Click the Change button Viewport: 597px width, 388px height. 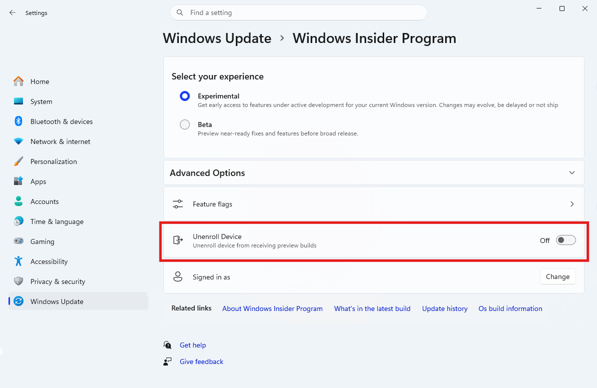558,276
